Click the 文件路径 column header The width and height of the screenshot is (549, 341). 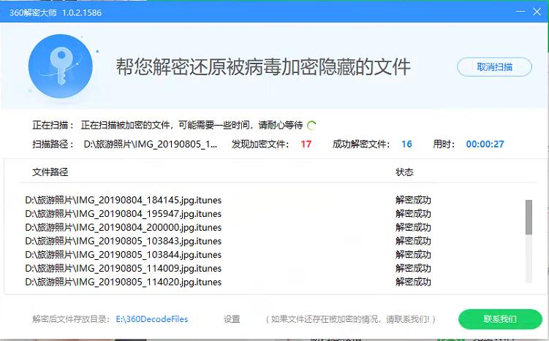(50, 172)
